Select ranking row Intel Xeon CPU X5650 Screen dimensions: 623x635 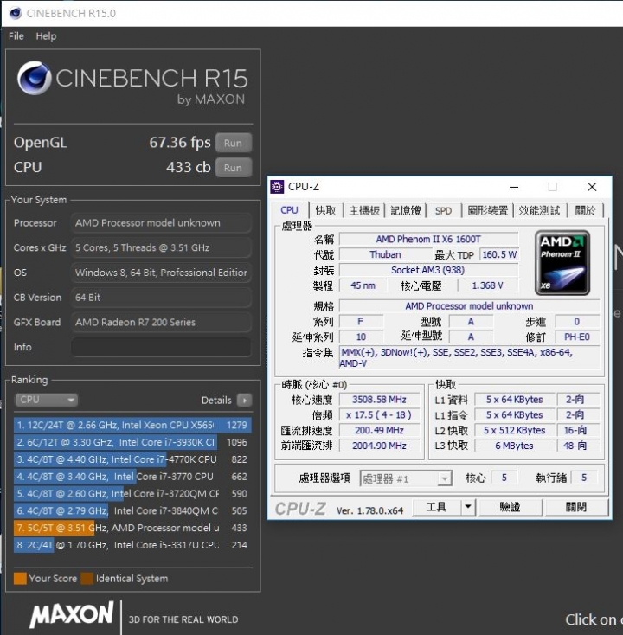coord(132,425)
